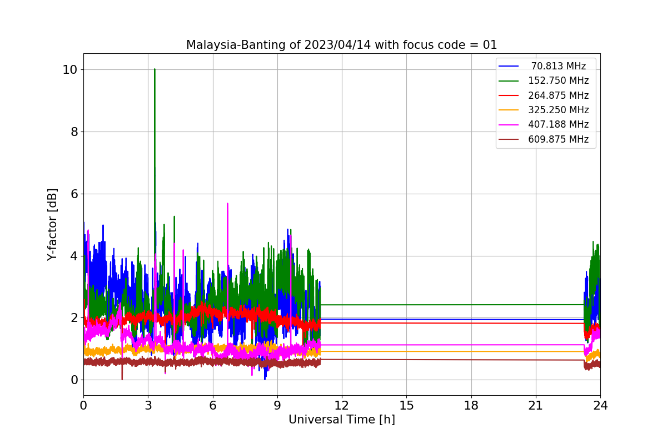The width and height of the screenshot is (667, 444).
Task: Click the x-axis tick label '9'
Action: tap(277, 406)
